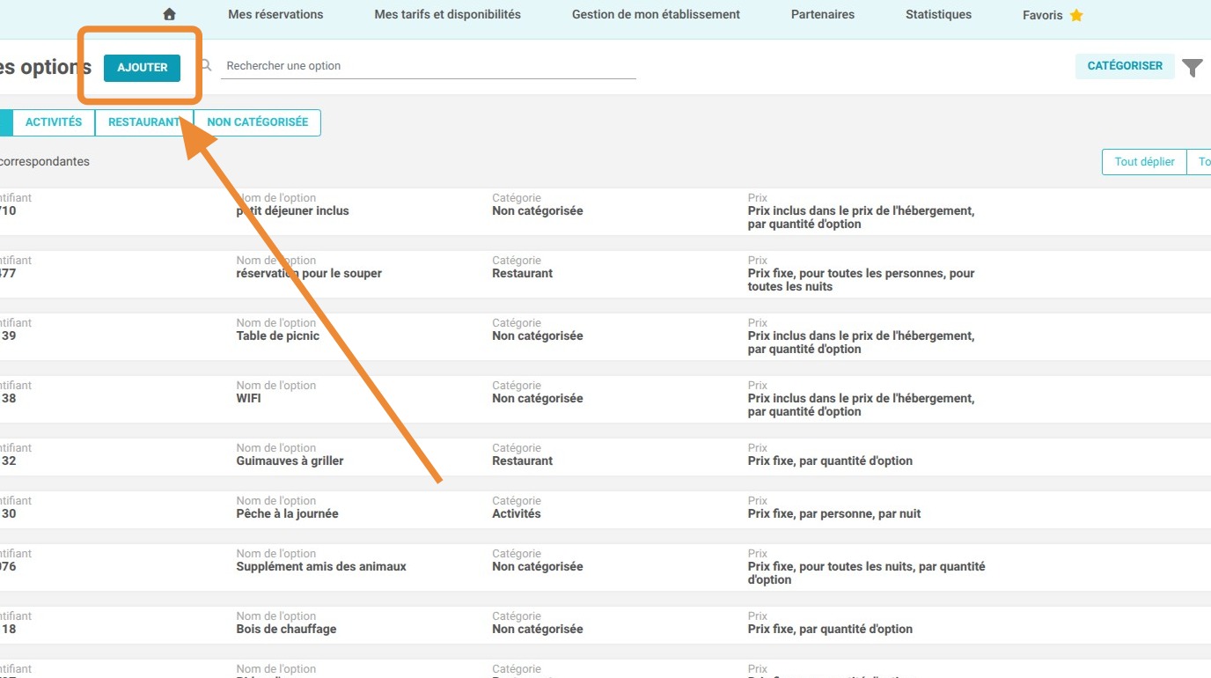Click price text of Supplément amis des animaux
The height and width of the screenshot is (678, 1211).
click(x=867, y=573)
